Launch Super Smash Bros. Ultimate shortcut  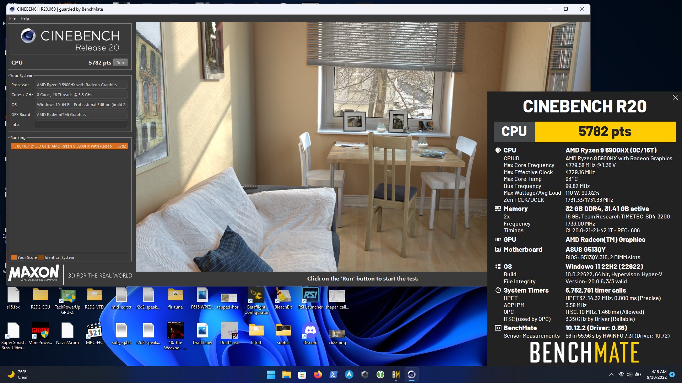point(13,336)
